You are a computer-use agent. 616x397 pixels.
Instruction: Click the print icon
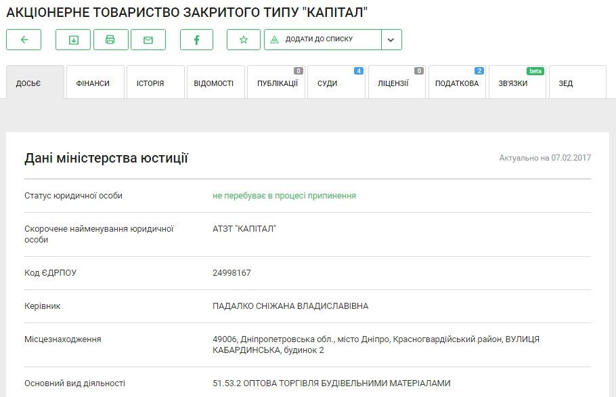110,39
